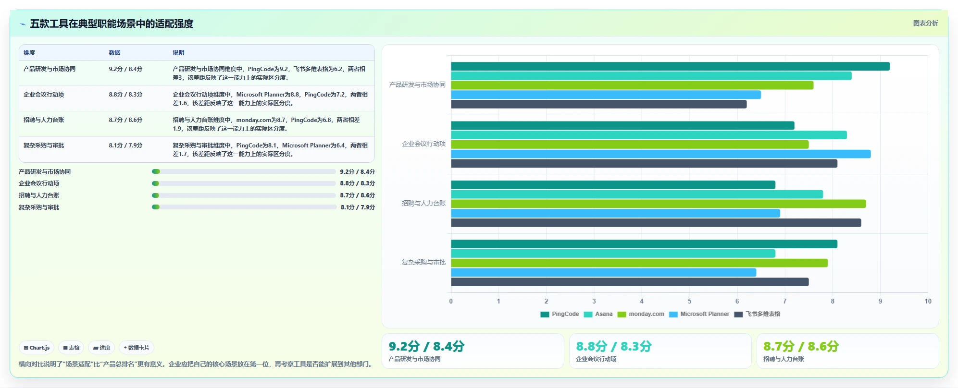Viewport: 958px width, 388px height.
Task: Click monday.com bar in 招聘与人力台账 group
Action: (x=658, y=204)
